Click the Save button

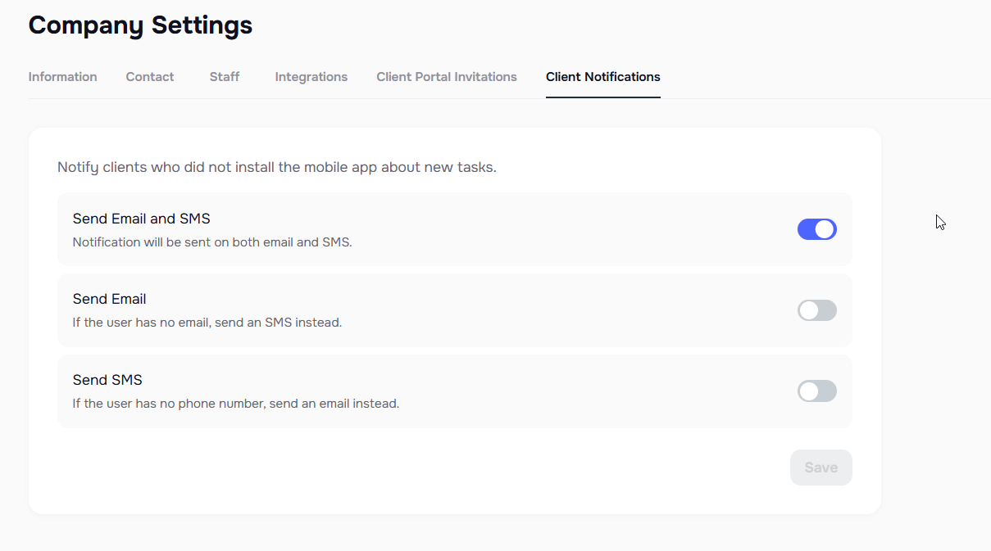pyautogui.click(x=821, y=467)
